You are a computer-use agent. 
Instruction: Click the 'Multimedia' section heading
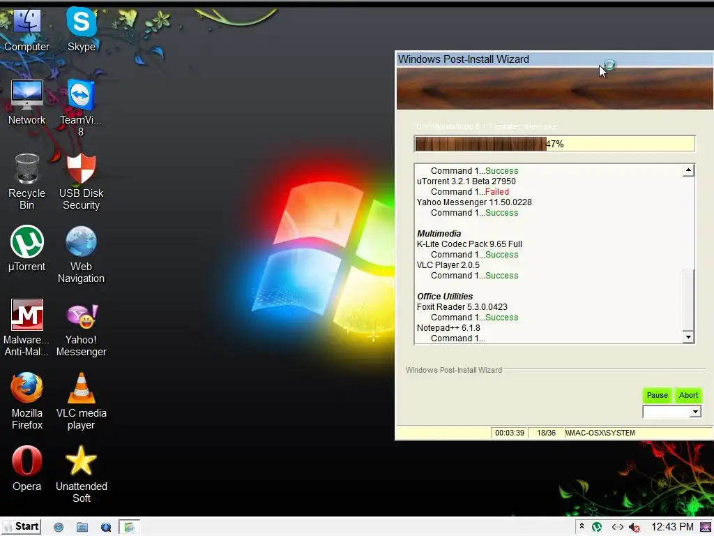pos(439,233)
